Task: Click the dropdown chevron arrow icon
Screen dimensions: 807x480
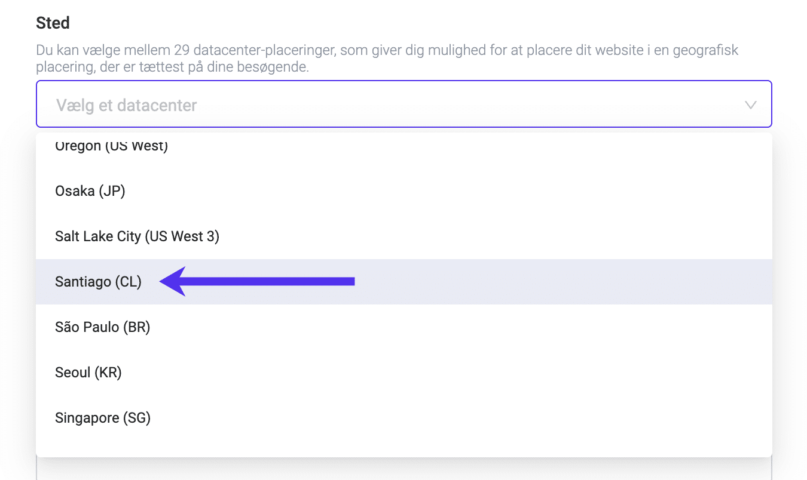Action: (750, 105)
